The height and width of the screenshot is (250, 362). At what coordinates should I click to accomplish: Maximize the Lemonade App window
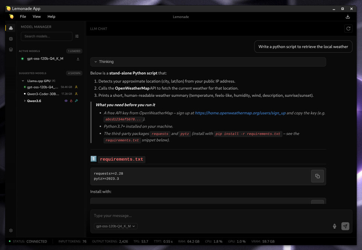click(x=343, y=9)
